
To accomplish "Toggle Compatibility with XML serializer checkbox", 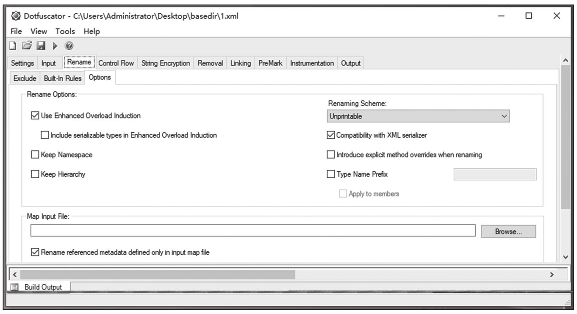I will pos(331,135).
